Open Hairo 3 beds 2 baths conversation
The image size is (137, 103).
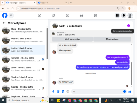(x=23, y=30)
